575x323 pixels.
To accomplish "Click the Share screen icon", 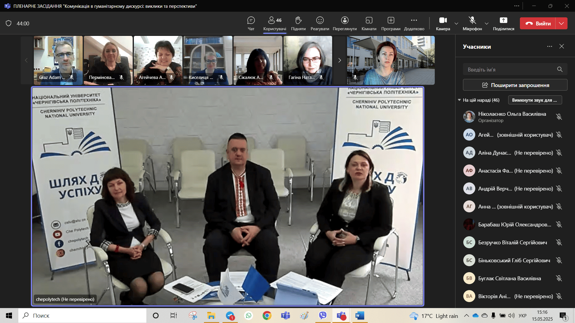I will pyautogui.click(x=503, y=21).
